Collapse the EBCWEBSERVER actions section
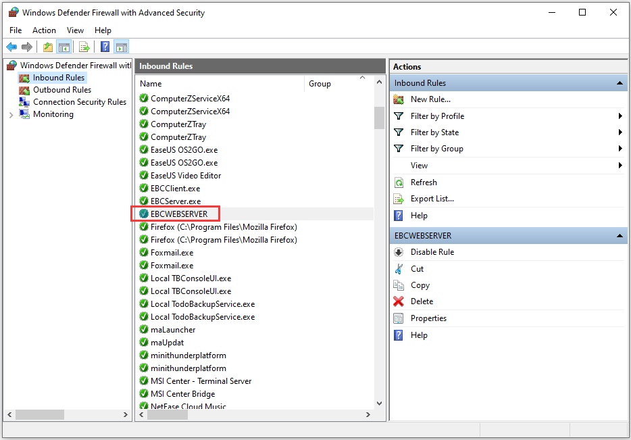Screen dimensions: 631x440 click(620, 236)
